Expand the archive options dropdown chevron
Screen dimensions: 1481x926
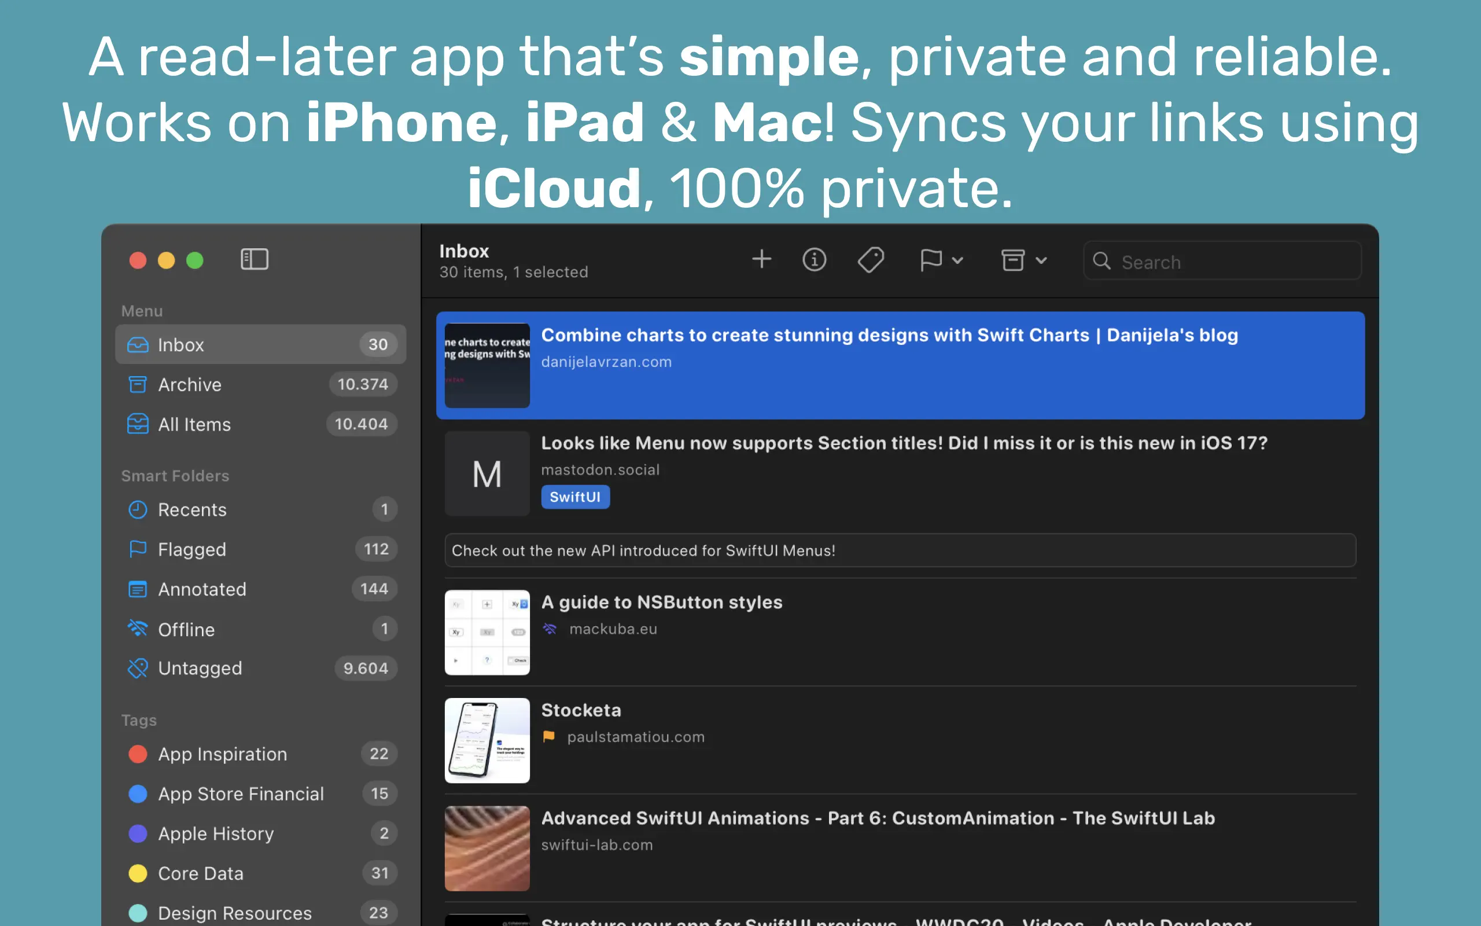pos(1041,260)
